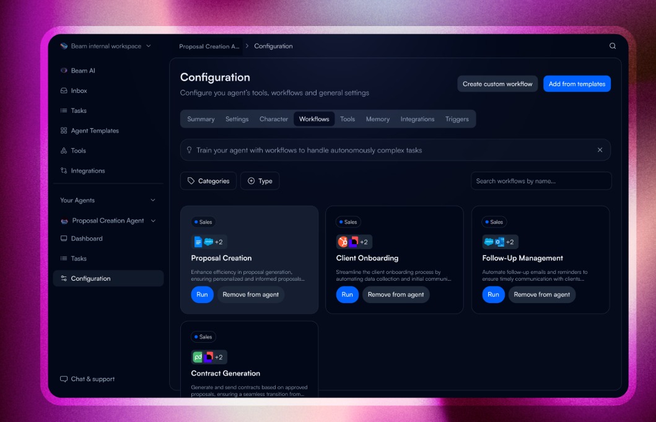Run the Follow-Up Management workflow
This screenshot has width=656, height=422.
point(493,294)
